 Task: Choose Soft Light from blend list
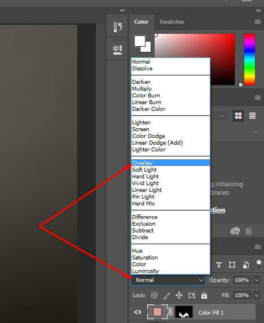(144, 170)
